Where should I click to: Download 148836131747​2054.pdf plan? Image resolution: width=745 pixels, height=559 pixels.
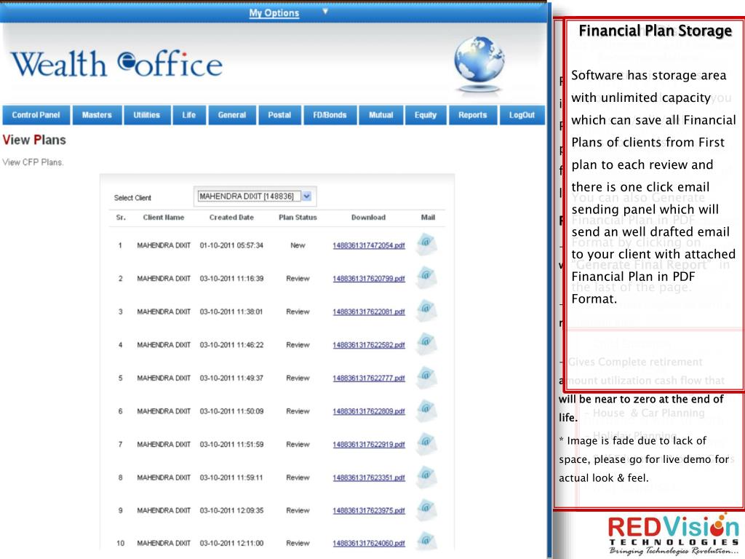coord(369,245)
